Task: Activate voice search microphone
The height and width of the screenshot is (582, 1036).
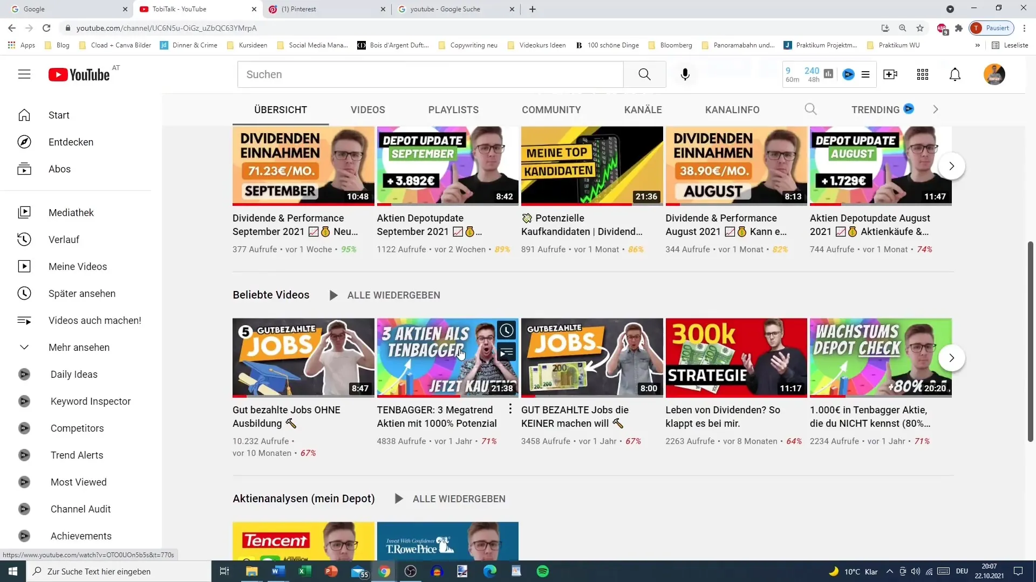Action: 685,74
